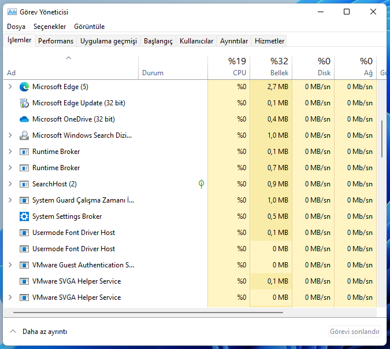The image size is (390, 349).
Task: Click the Görevi sonlandır button
Action: click(x=355, y=331)
